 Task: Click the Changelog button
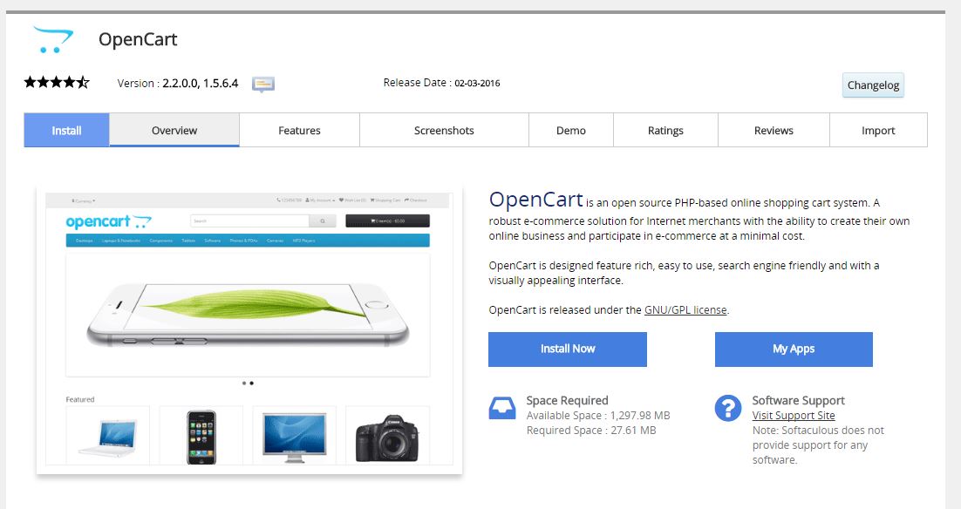click(873, 85)
